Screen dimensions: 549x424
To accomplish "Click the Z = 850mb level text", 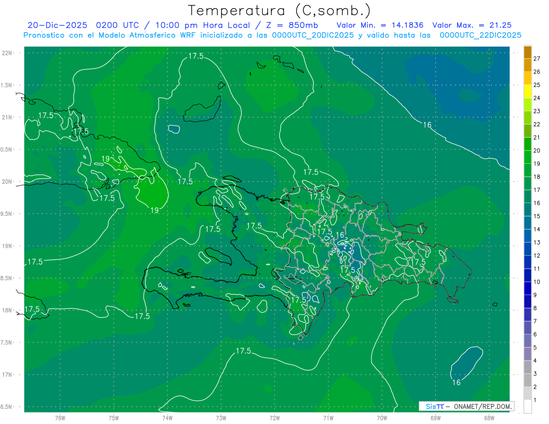I will (x=292, y=25).
